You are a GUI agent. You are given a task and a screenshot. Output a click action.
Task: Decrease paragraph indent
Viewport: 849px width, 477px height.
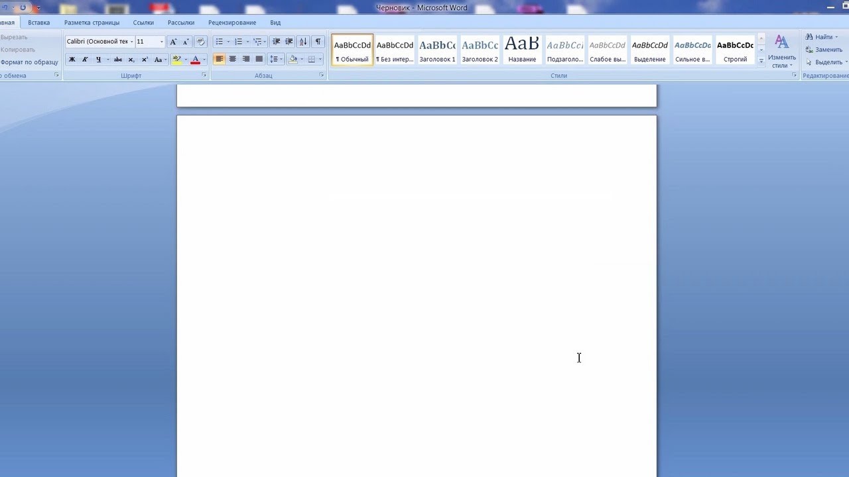[276, 42]
